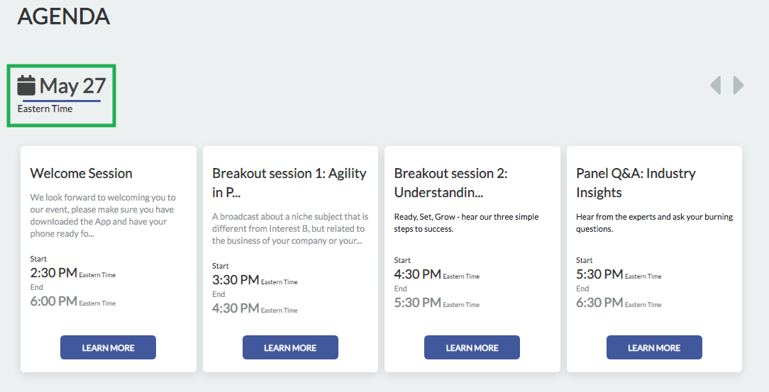
Task: Click Learn More for Breakout session 2
Action: click(x=472, y=347)
